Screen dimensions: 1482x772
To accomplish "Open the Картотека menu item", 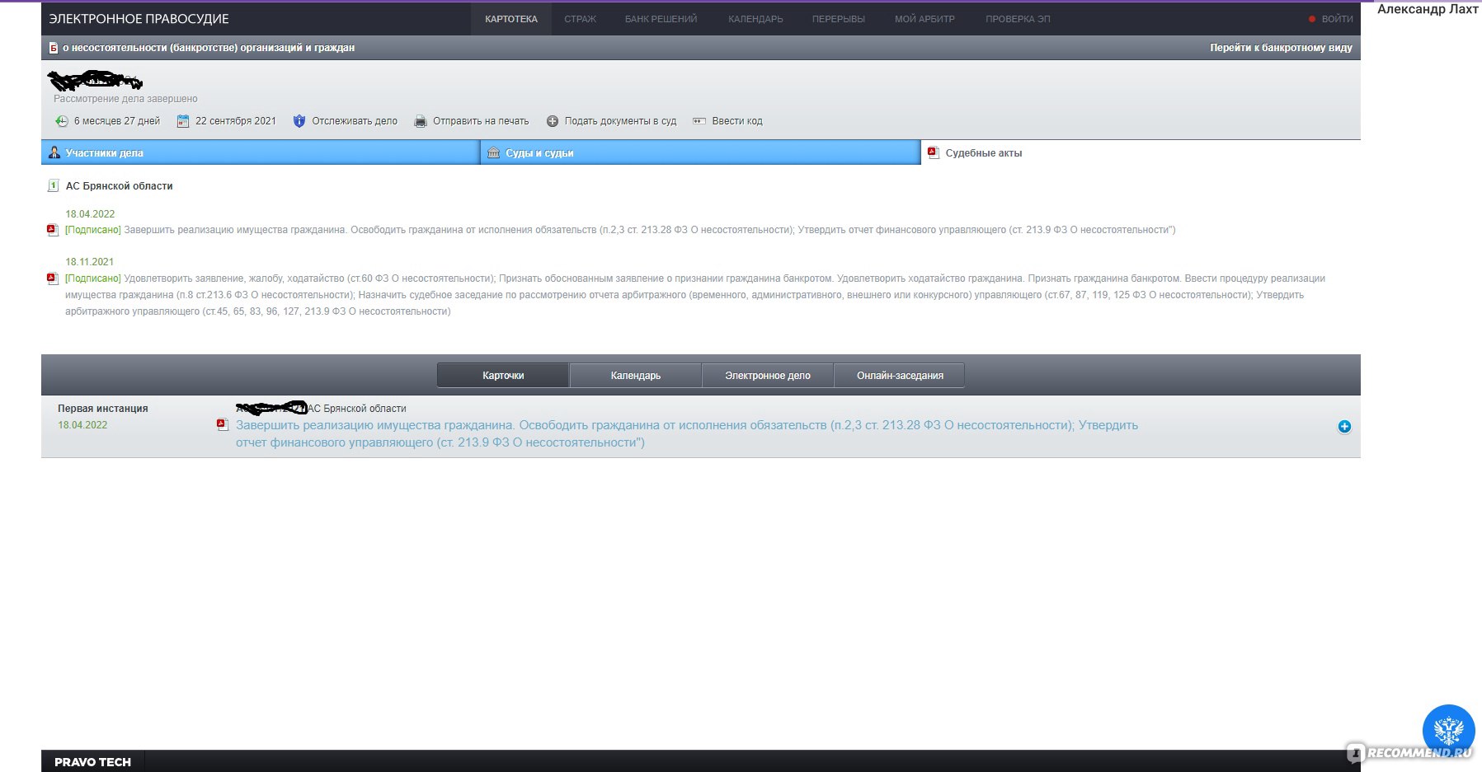I will (511, 19).
